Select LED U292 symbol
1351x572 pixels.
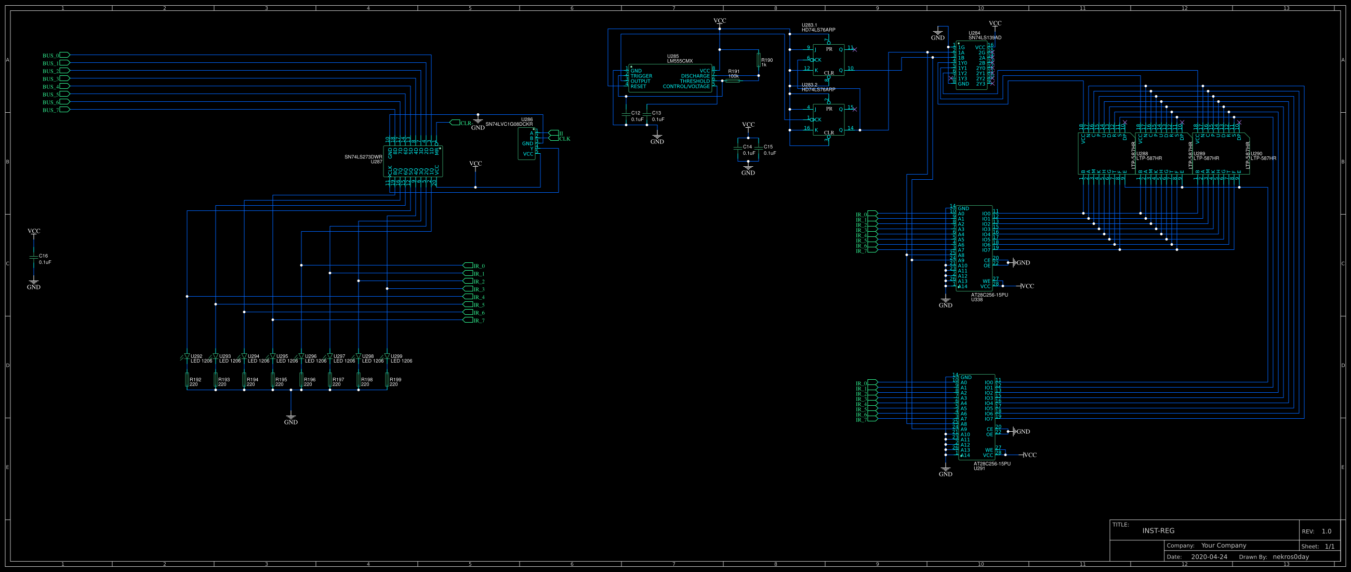(x=186, y=356)
